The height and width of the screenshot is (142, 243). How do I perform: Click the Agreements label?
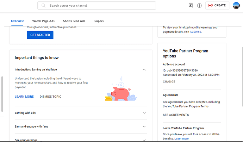170,95
